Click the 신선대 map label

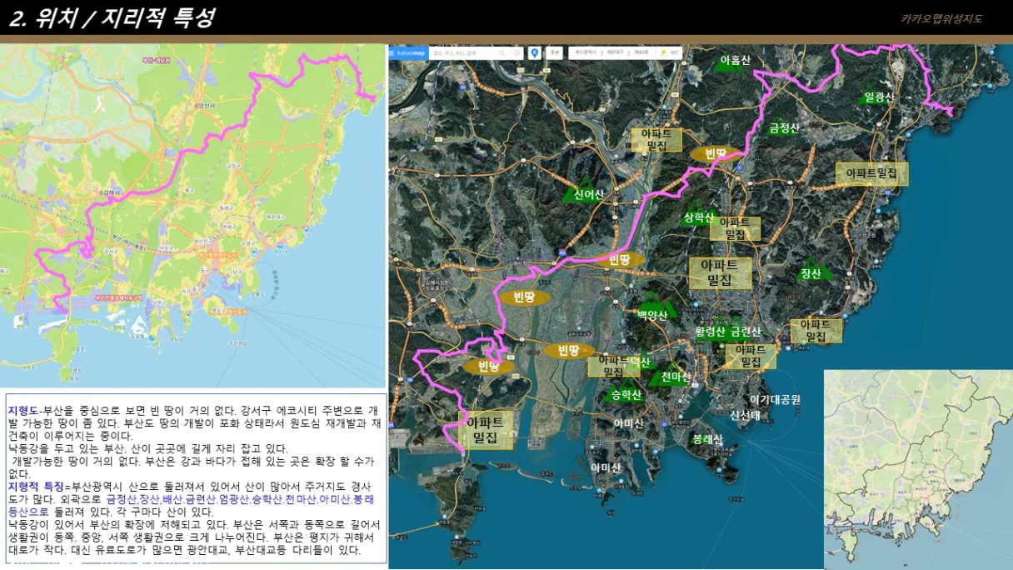[745, 416]
